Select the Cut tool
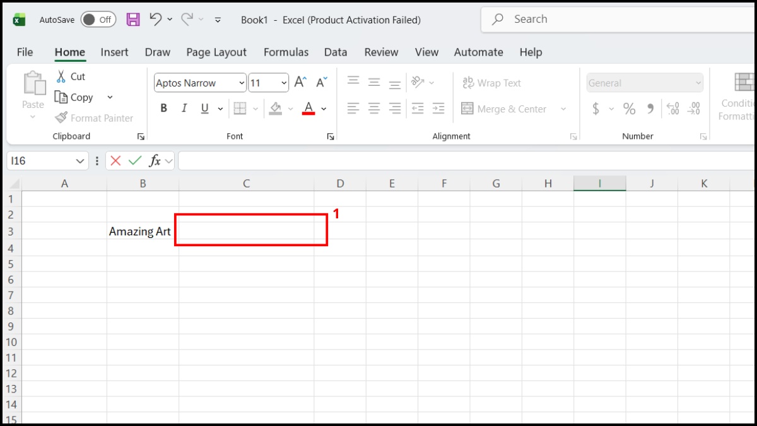 (71, 76)
